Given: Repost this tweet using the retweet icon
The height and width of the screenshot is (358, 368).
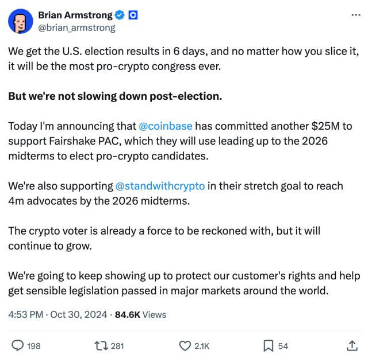Looking at the screenshot, I should point(100,346).
